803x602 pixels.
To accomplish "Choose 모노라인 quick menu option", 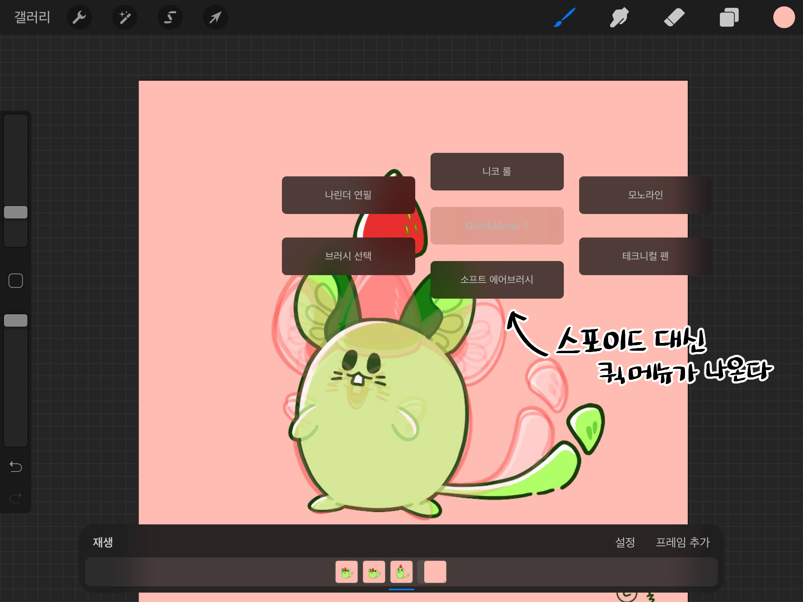I will click(645, 195).
